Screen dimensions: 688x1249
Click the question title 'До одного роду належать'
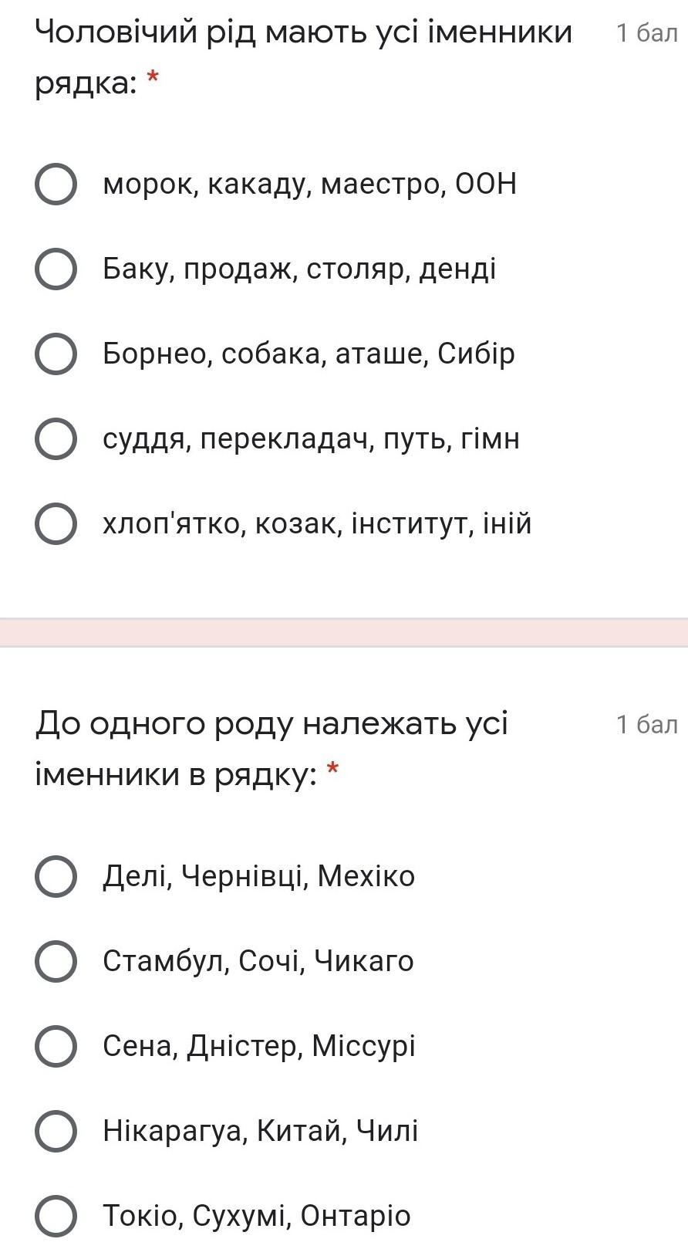click(x=271, y=724)
